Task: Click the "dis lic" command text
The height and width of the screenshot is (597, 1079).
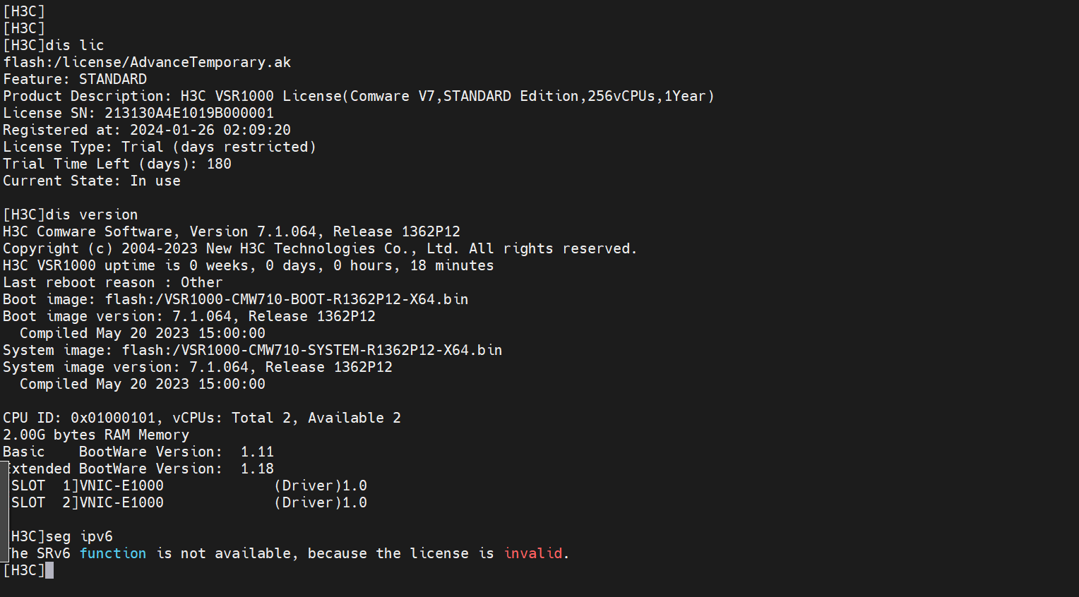Action: coord(75,45)
